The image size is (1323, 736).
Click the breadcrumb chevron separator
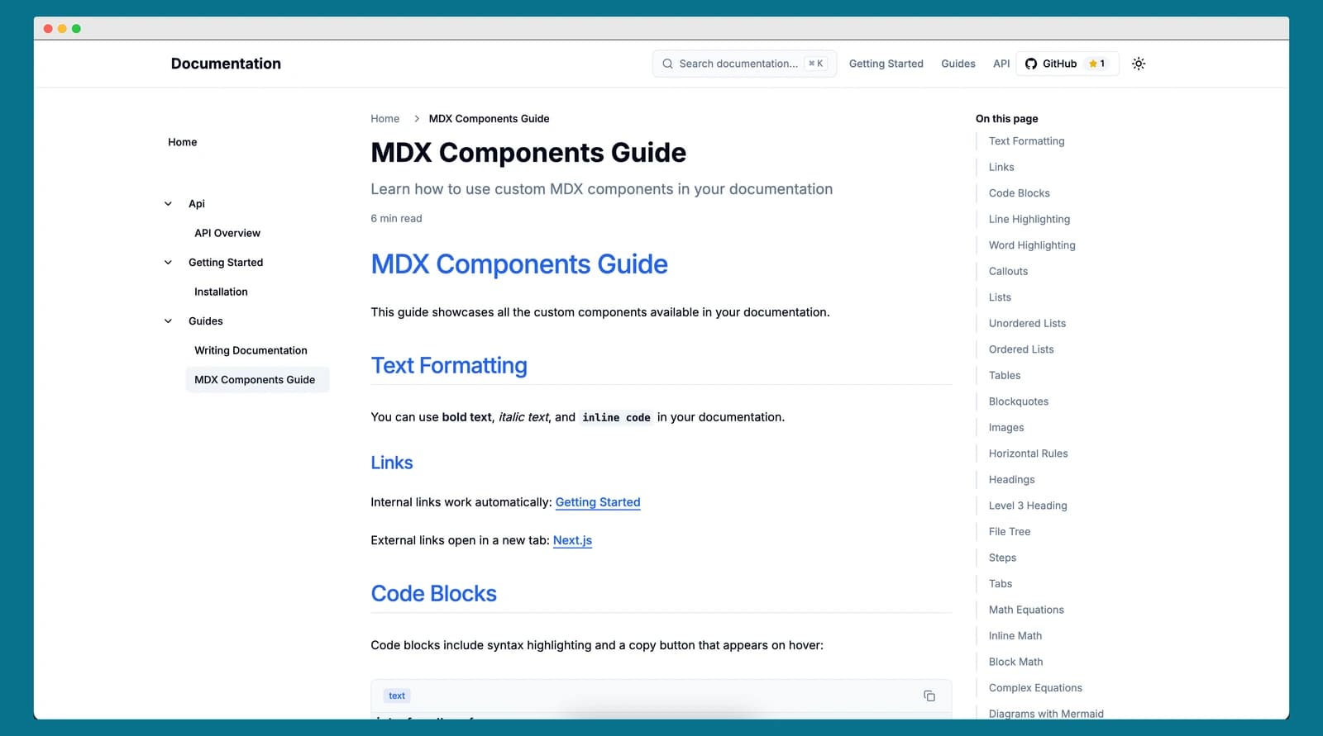pos(417,119)
